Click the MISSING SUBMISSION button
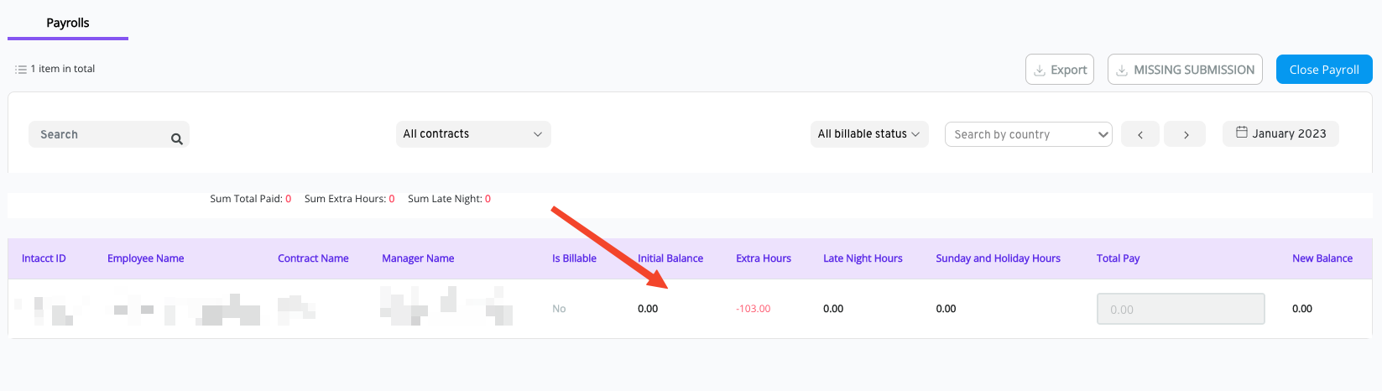This screenshot has height=391, width=1382. 1185,70
